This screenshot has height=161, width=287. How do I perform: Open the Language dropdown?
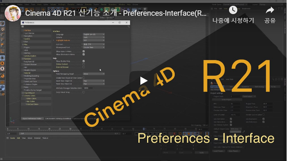[x=94, y=34]
